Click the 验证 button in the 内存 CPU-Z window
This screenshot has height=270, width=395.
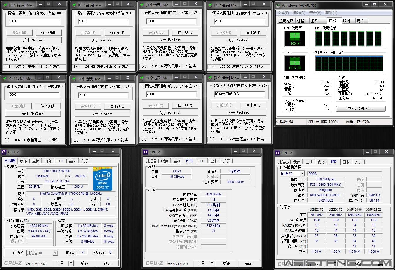pyautogui.click(x=226, y=263)
